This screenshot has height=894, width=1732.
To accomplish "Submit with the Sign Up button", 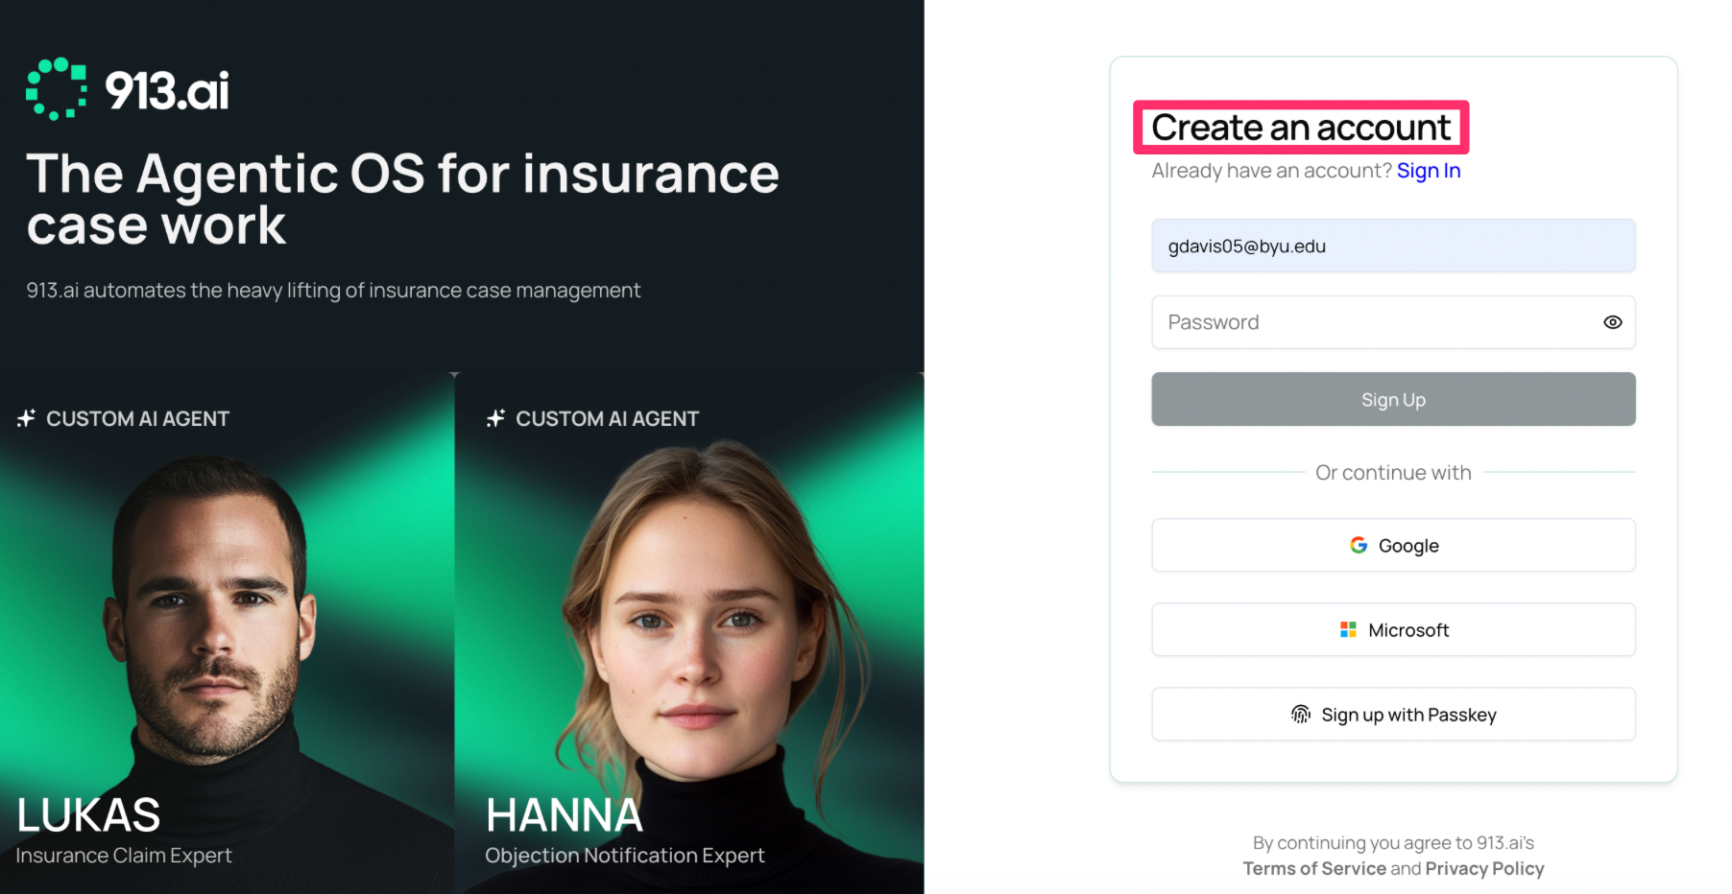I will point(1393,399).
